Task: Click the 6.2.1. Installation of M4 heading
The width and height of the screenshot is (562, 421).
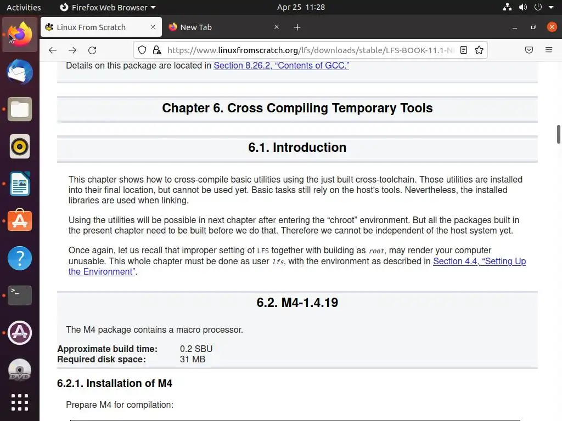Action: (115, 383)
